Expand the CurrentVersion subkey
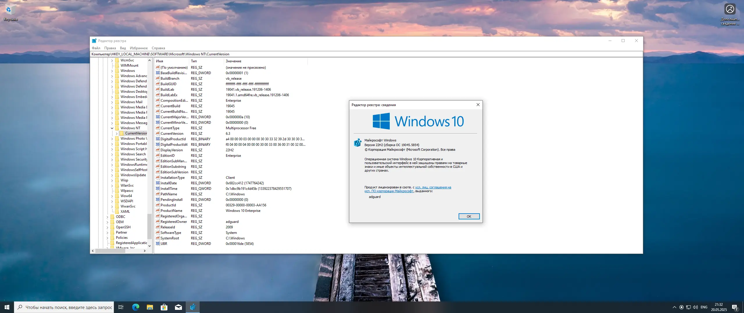This screenshot has width=744, height=313. [x=117, y=133]
